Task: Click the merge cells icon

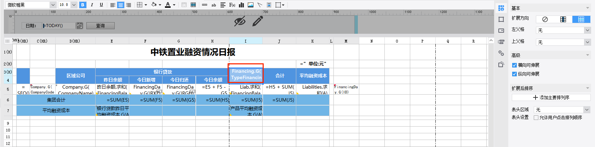Action: point(184,5)
